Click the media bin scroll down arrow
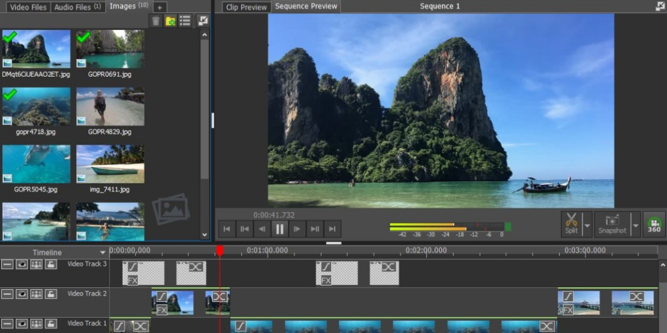Screen dimensions: 667x333 [x=205, y=235]
